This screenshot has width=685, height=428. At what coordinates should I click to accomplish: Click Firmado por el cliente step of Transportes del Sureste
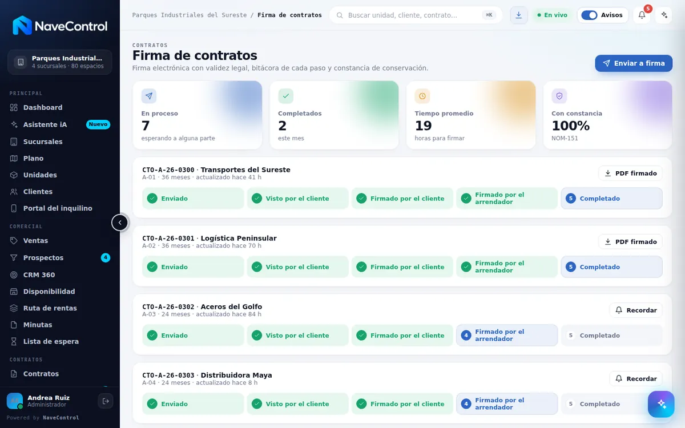(x=402, y=199)
